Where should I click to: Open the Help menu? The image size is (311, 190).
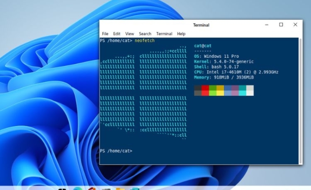181,34
